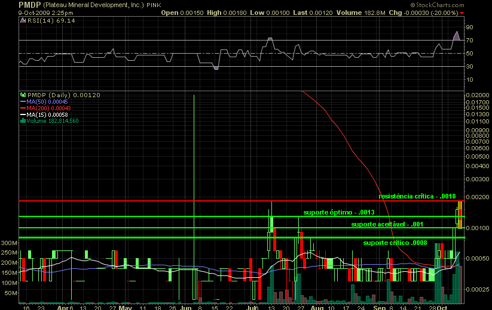This screenshot has height=310, width=492.
Task: Click the PMDP (Daily) 0.00120 legend
Action: coord(64,95)
